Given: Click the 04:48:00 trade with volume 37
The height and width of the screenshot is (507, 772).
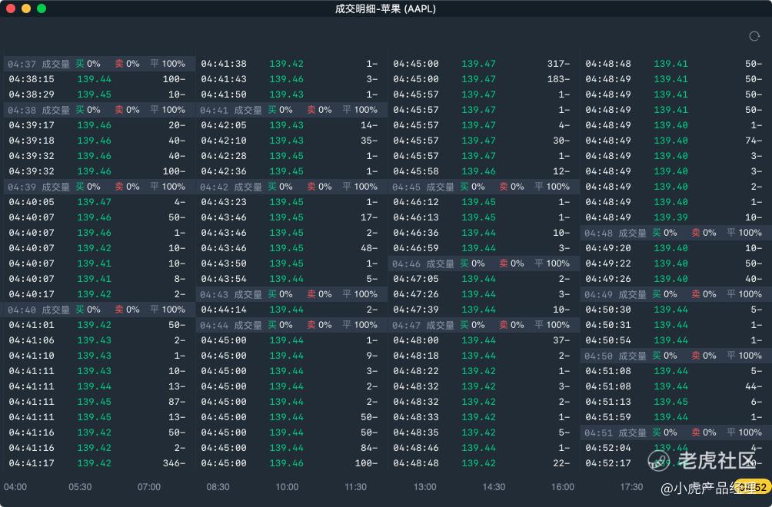Looking at the screenshot, I should (x=484, y=340).
